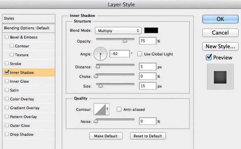Toggle the Use Global Light checkbox
Screen dimensions: 241x149
(x=140, y=54)
